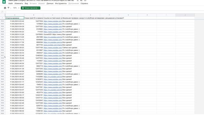Open m.youtube.com link in row 8:45:42
This screenshot has width=204, height=115.
(53, 77)
